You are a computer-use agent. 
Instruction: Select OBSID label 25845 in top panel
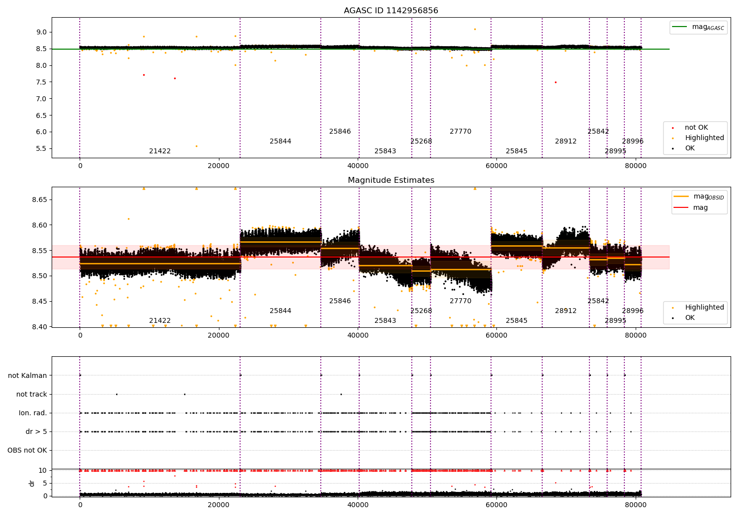click(517, 151)
